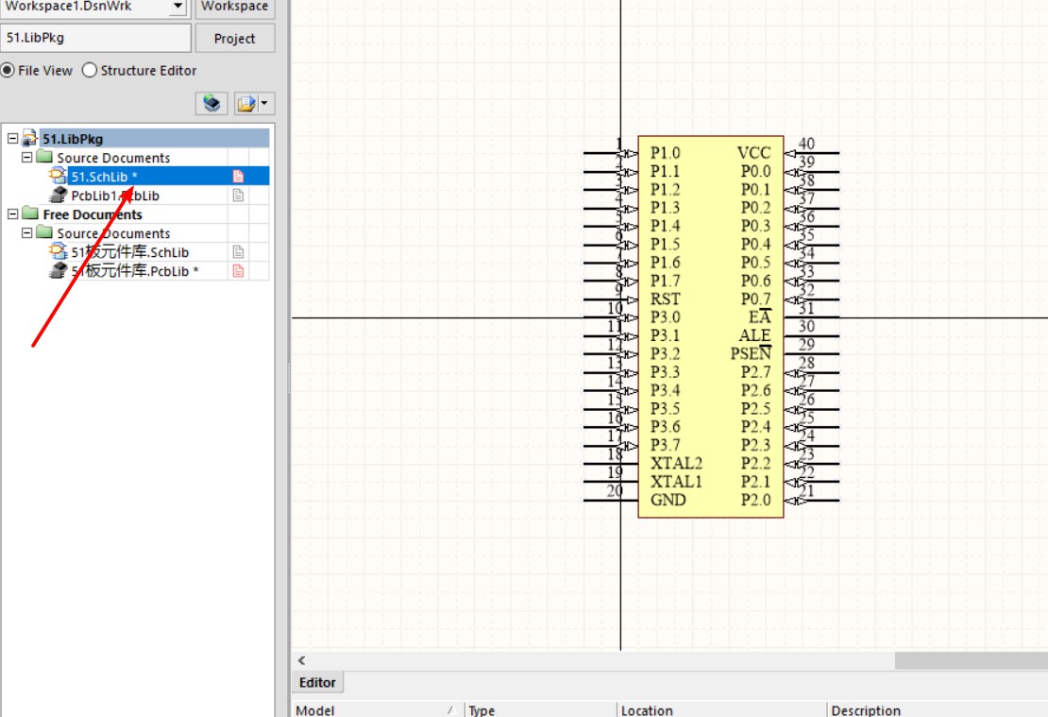Click the red modified-document icon beside 51.SchLib

238,177
